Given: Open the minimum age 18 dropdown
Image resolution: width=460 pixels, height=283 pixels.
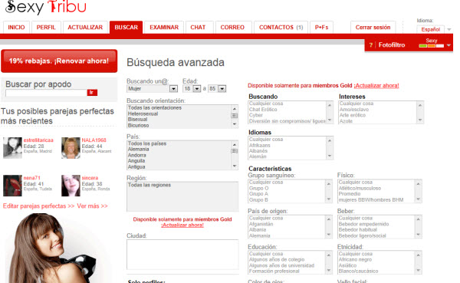Looking at the screenshot, I should pyautogui.click(x=191, y=89).
